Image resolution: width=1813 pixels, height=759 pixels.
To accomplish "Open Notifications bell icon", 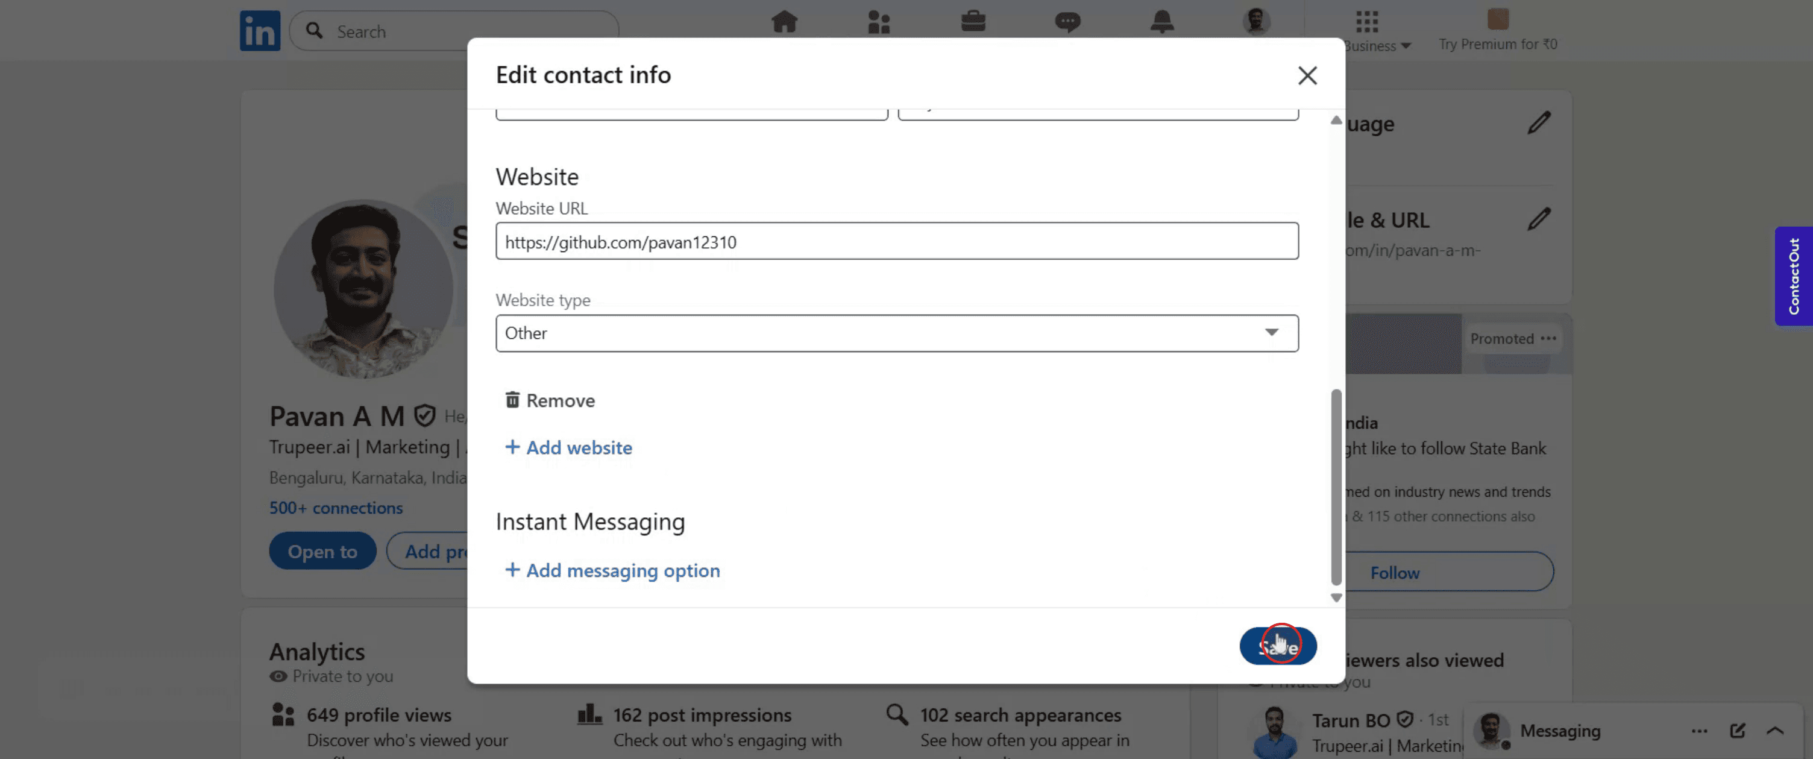I will click(1161, 22).
